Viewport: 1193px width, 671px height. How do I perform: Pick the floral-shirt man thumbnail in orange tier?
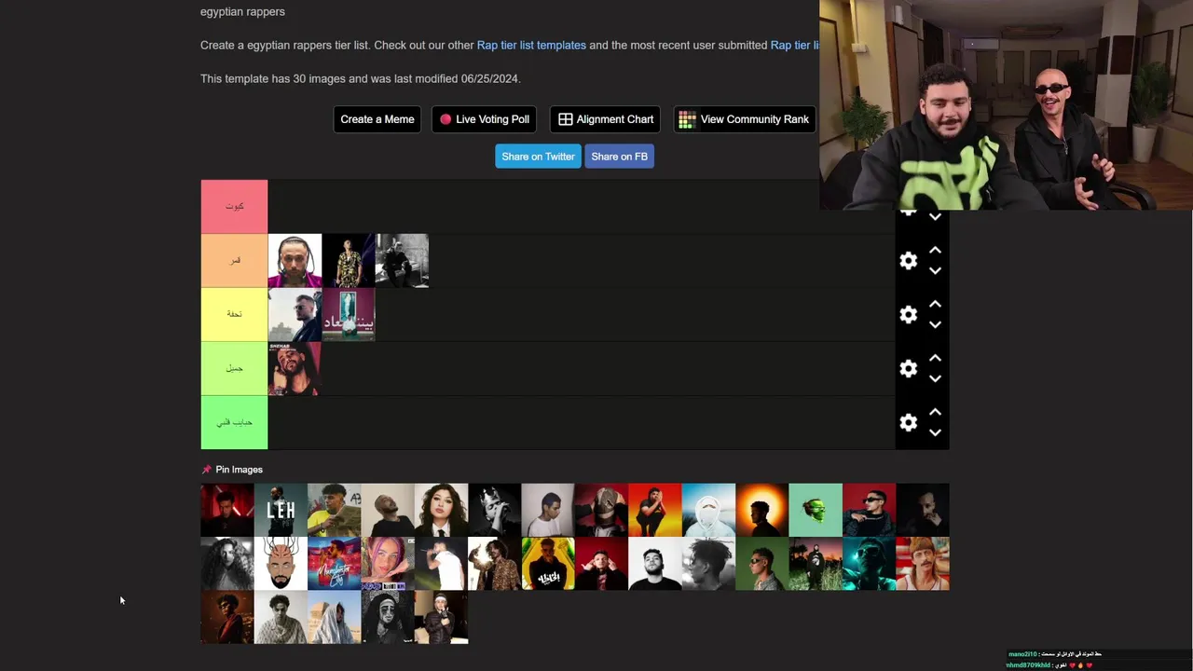point(349,261)
